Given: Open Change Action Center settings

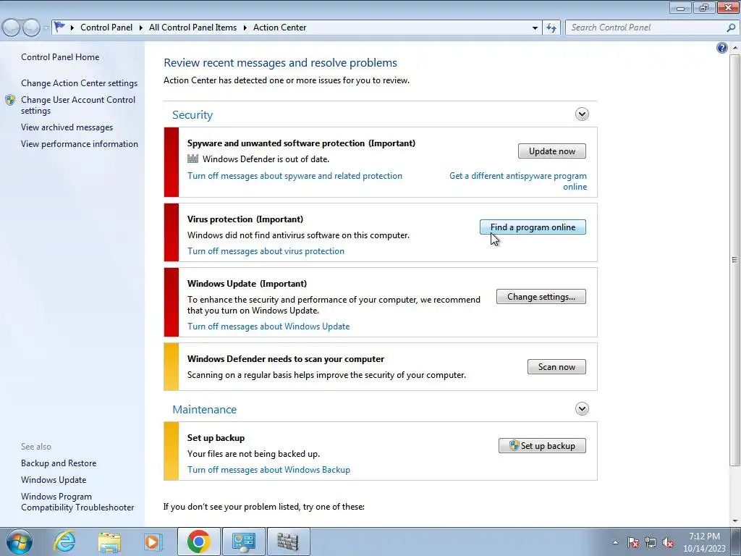Looking at the screenshot, I should 80,83.
